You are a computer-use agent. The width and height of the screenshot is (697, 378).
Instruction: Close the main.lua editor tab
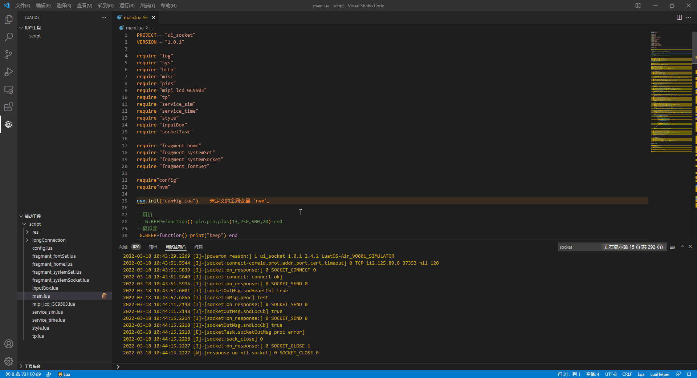(154, 17)
